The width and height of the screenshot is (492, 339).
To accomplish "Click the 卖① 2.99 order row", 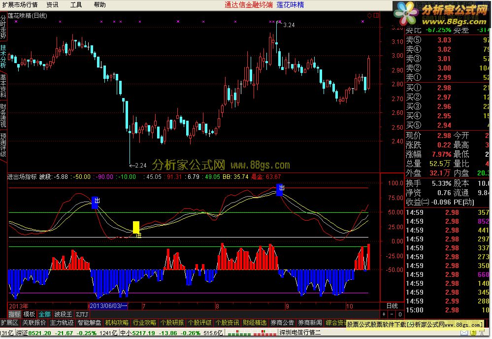I will pos(448,77).
